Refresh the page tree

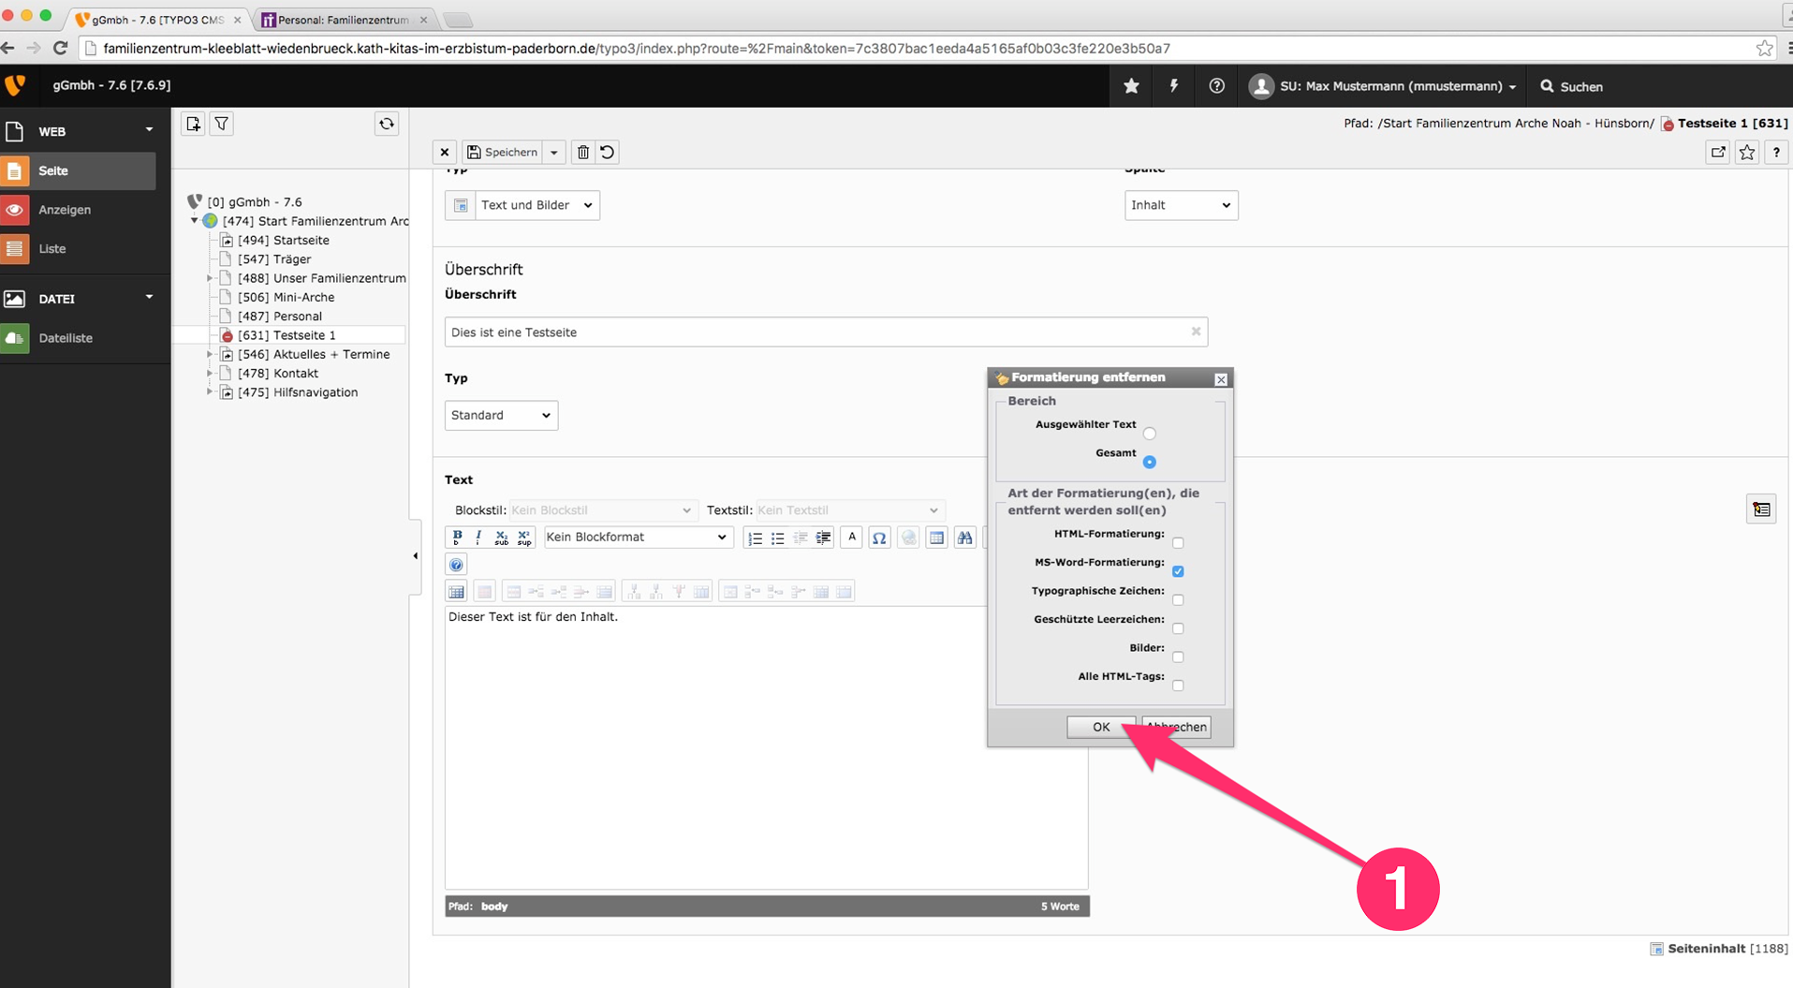tap(387, 124)
